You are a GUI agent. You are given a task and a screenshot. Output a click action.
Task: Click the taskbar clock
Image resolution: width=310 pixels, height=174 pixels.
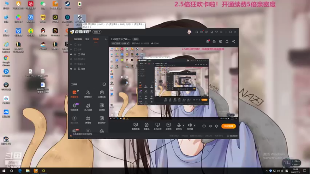(x=295, y=171)
